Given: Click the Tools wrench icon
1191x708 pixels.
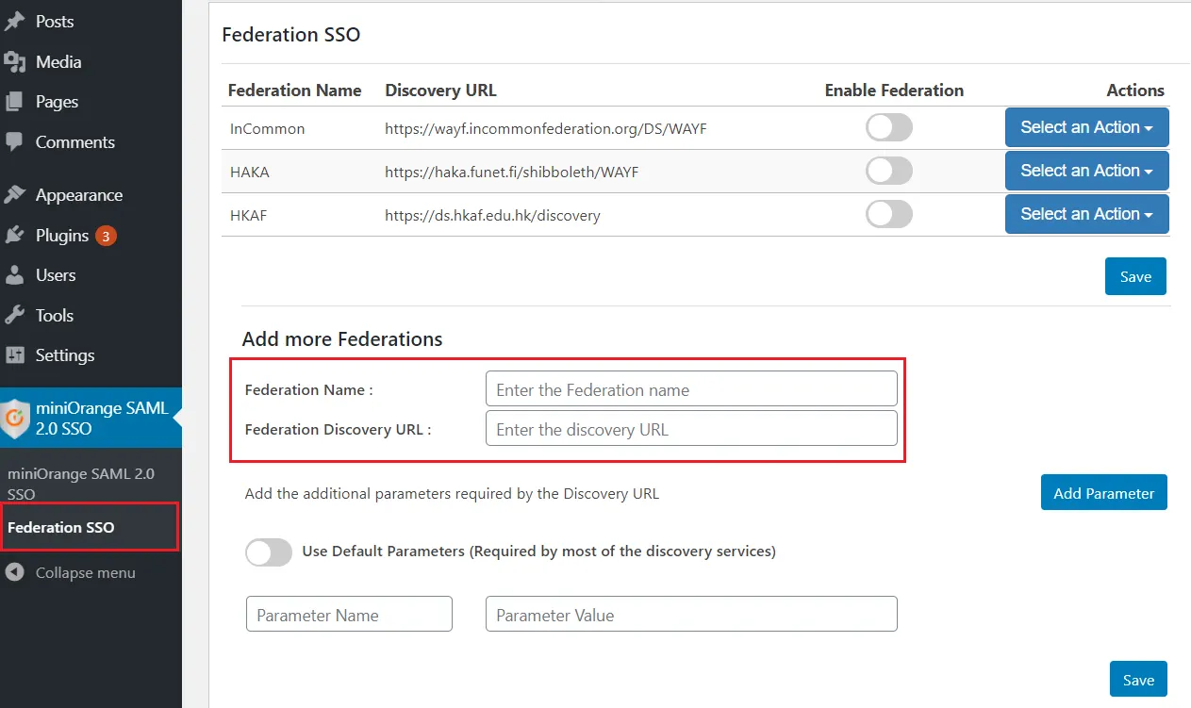Looking at the screenshot, I should click(x=14, y=316).
